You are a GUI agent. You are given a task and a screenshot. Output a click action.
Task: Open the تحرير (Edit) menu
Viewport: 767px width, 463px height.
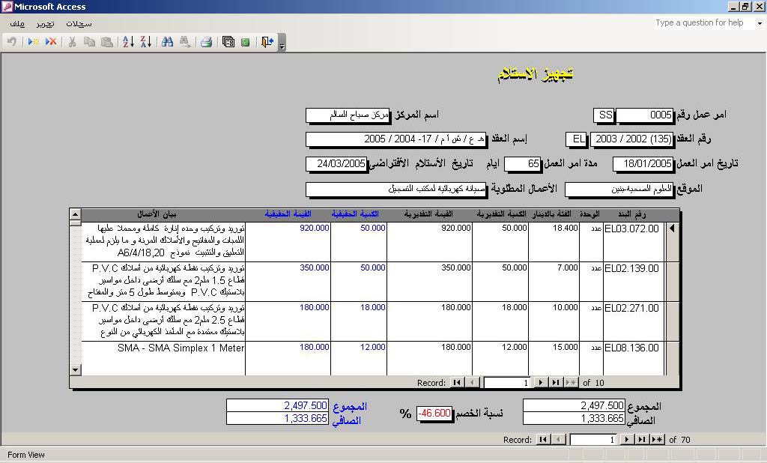point(45,23)
